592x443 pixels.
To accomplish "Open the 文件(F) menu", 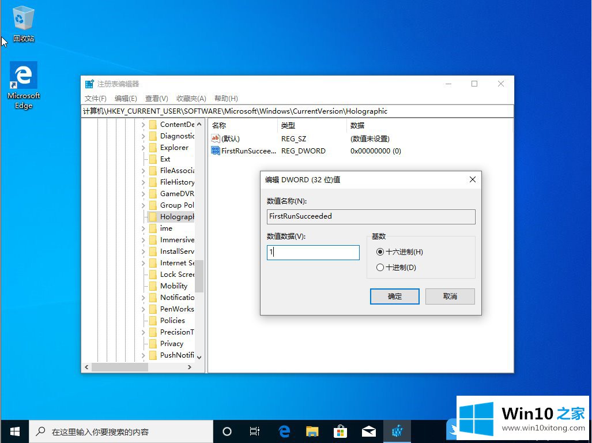I will [96, 99].
